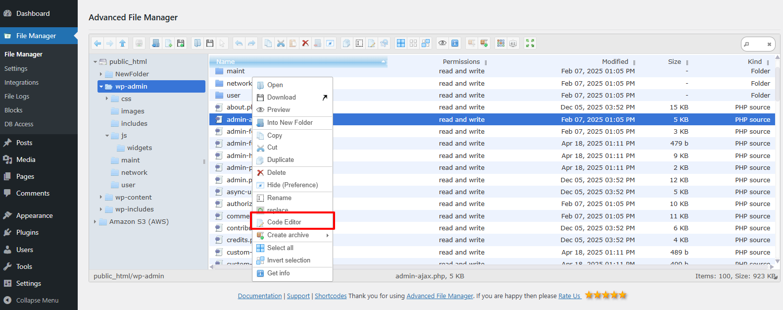Collapse the public_html tree root
This screenshot has height=310, width=783.
pyautogui.click(x=95, y=62)
